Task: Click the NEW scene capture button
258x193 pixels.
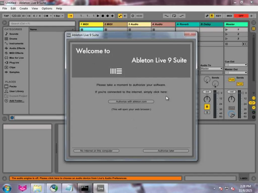Action: pyautogui.click(x=139, y=16)
